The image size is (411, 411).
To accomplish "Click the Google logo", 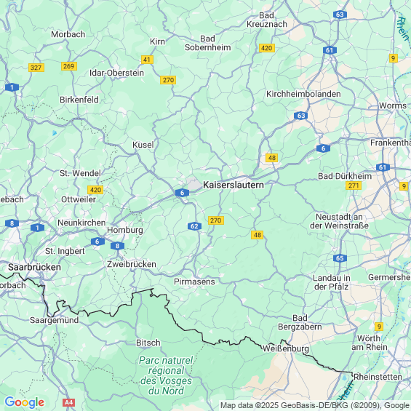I will (x=25, y=402).
